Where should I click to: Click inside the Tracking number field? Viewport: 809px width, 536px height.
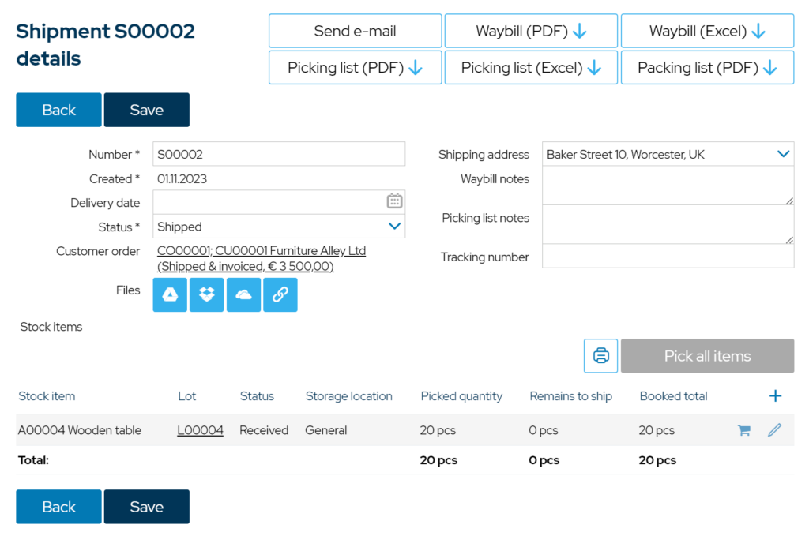[668, 257]
